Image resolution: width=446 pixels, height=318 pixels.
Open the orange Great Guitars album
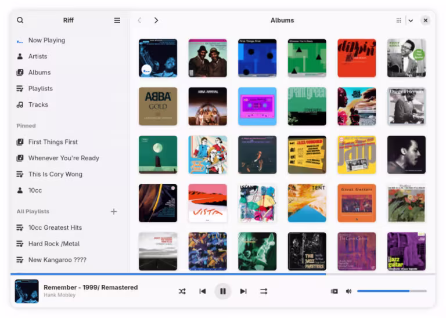click(x=357, y=203)
